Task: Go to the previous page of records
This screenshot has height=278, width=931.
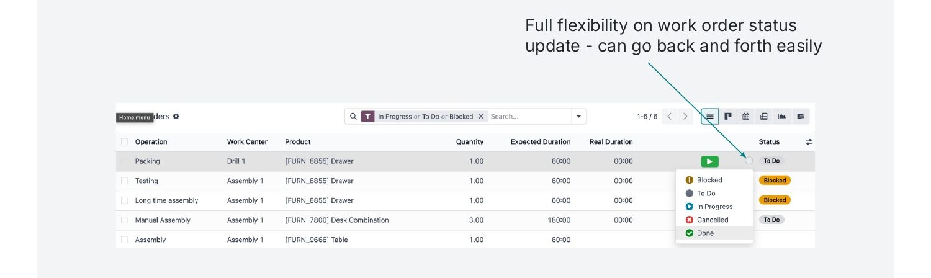Action: (669, 117)
